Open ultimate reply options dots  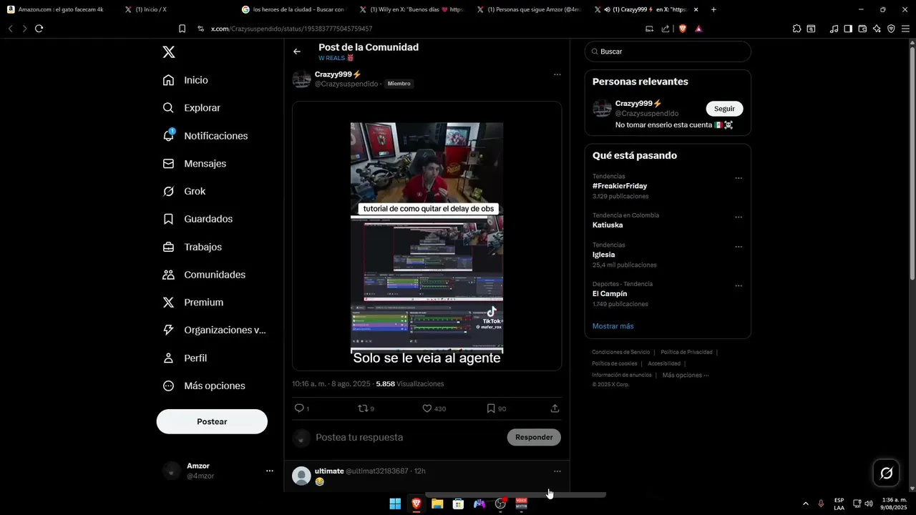coord(557,471)
